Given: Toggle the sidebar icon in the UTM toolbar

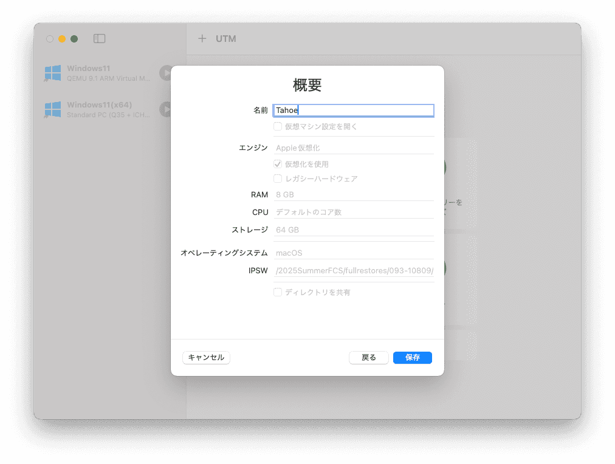Looking at the screenshot, I should coord(99,38).
